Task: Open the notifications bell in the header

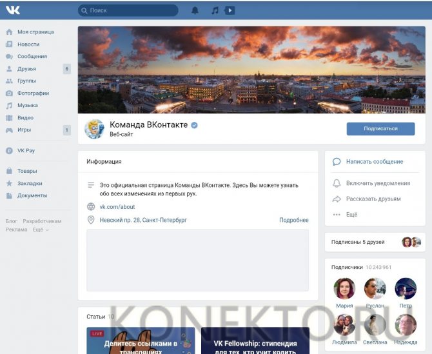Action: (195, 10)
